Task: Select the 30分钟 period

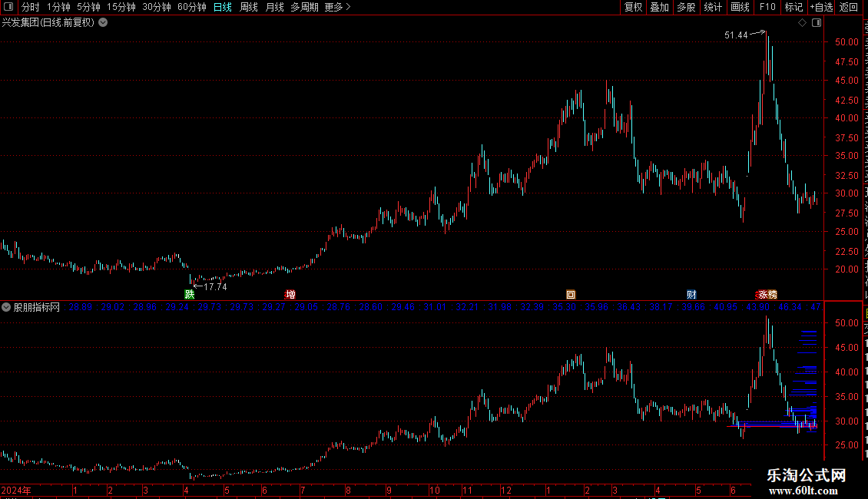Action: click(x=156, y=7)
